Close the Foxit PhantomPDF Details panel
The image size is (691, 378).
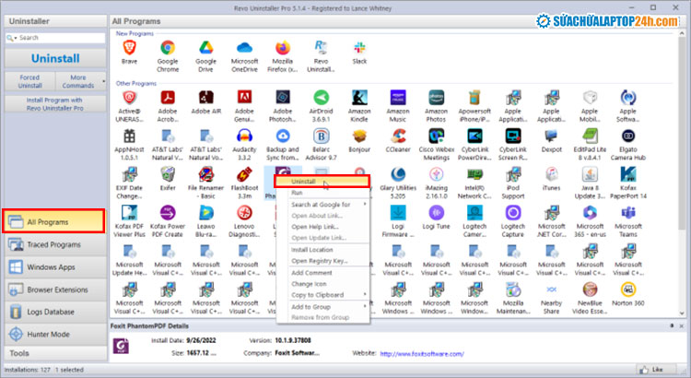(x=681, y=325)
